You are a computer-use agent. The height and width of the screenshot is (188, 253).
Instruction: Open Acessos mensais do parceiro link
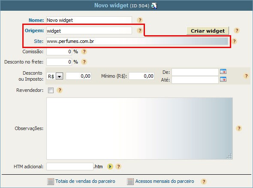coord(164,181)
